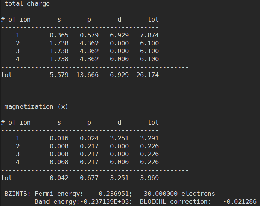The image size is (260, 206).
Task: Click total s magnetization 0.042
Action: 59,178
